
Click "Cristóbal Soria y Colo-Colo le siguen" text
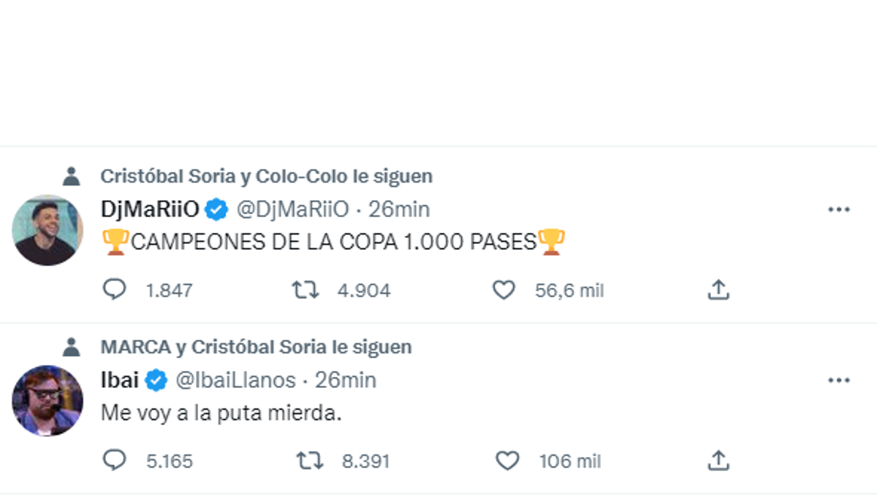tap(266, 176)
